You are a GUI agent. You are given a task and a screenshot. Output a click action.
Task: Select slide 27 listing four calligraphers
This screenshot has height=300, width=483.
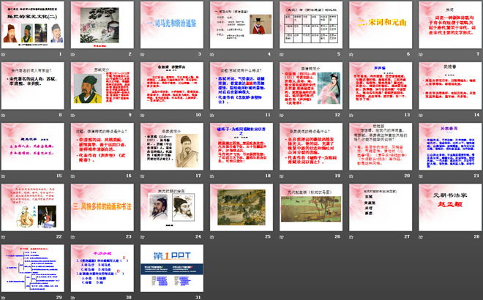pyautogui.click(x=381, y=207)
